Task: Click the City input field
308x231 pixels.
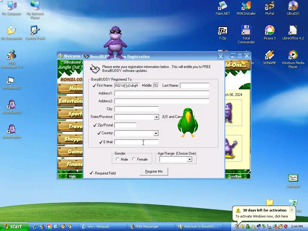Action: (x=137, y=109)
